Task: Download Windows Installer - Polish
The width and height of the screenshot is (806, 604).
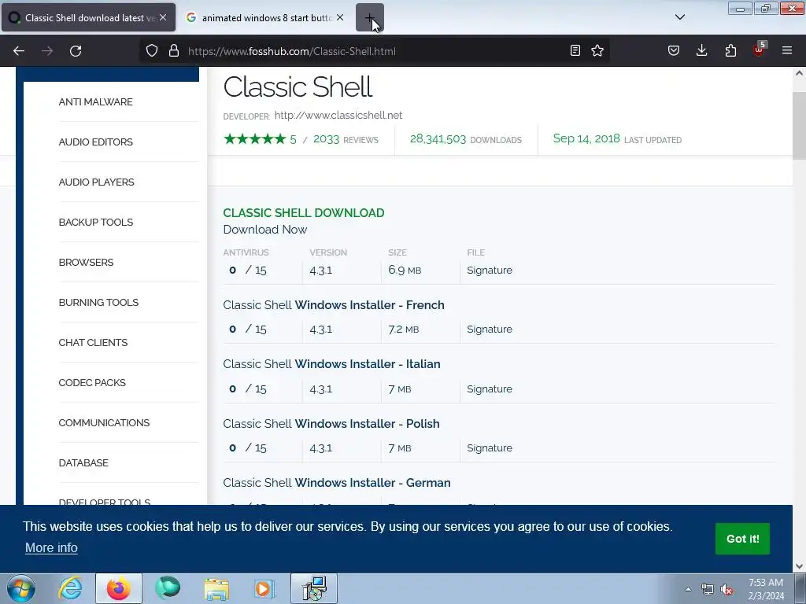Action: point(331,423)
